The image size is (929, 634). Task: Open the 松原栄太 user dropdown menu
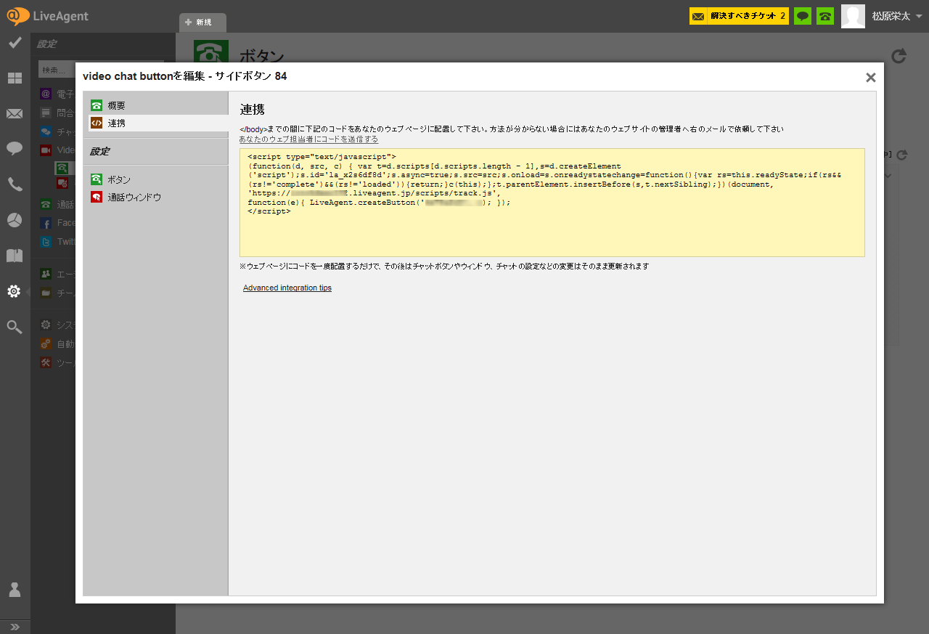click(896, 16)
